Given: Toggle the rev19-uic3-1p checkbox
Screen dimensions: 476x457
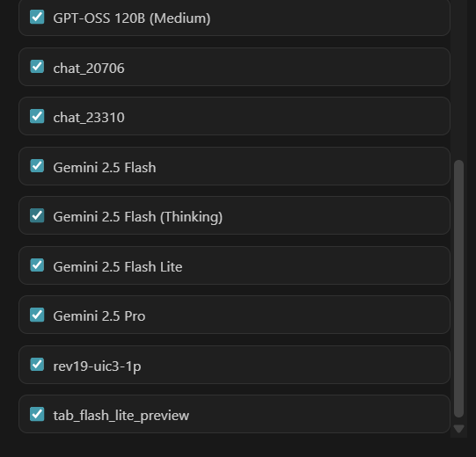Looking at the screenshot, I should click(x=37, y=365).
